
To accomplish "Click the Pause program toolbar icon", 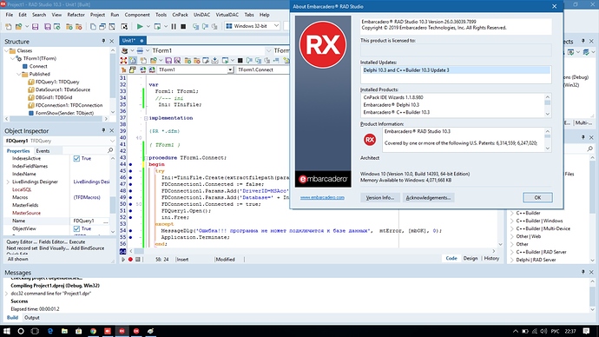I will 174,26.
